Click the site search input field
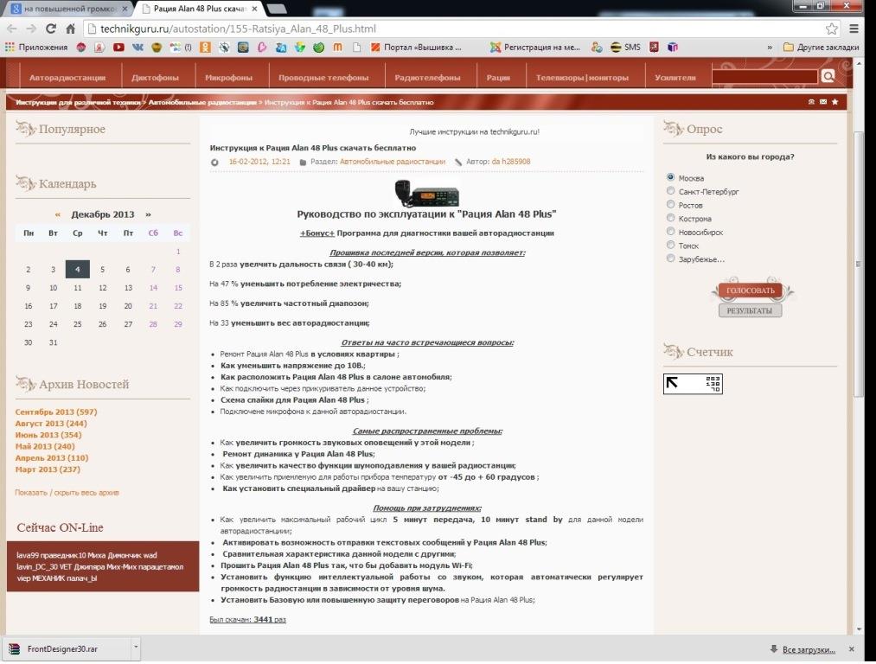The image size is (876, 664). point(764,76)
